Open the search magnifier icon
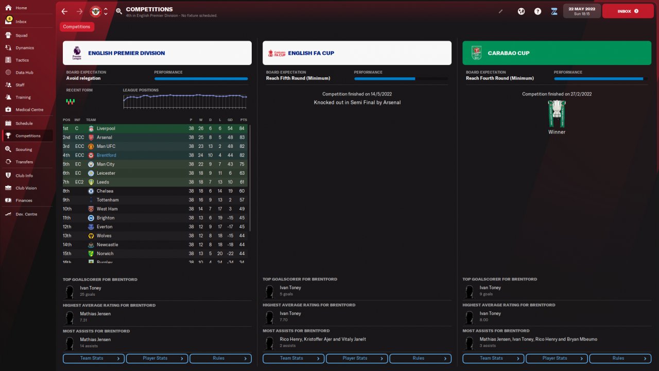Screen dimensions: 659x371 tap(119, 11)
